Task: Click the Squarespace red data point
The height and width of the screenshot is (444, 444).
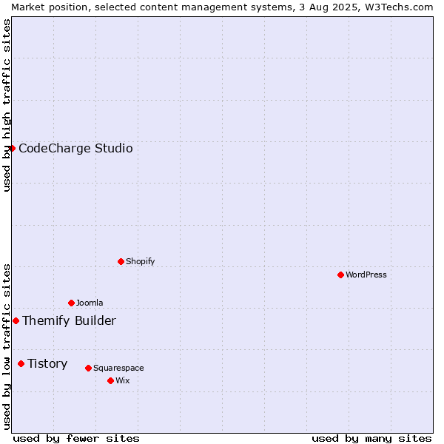Action: coord(88,368)
